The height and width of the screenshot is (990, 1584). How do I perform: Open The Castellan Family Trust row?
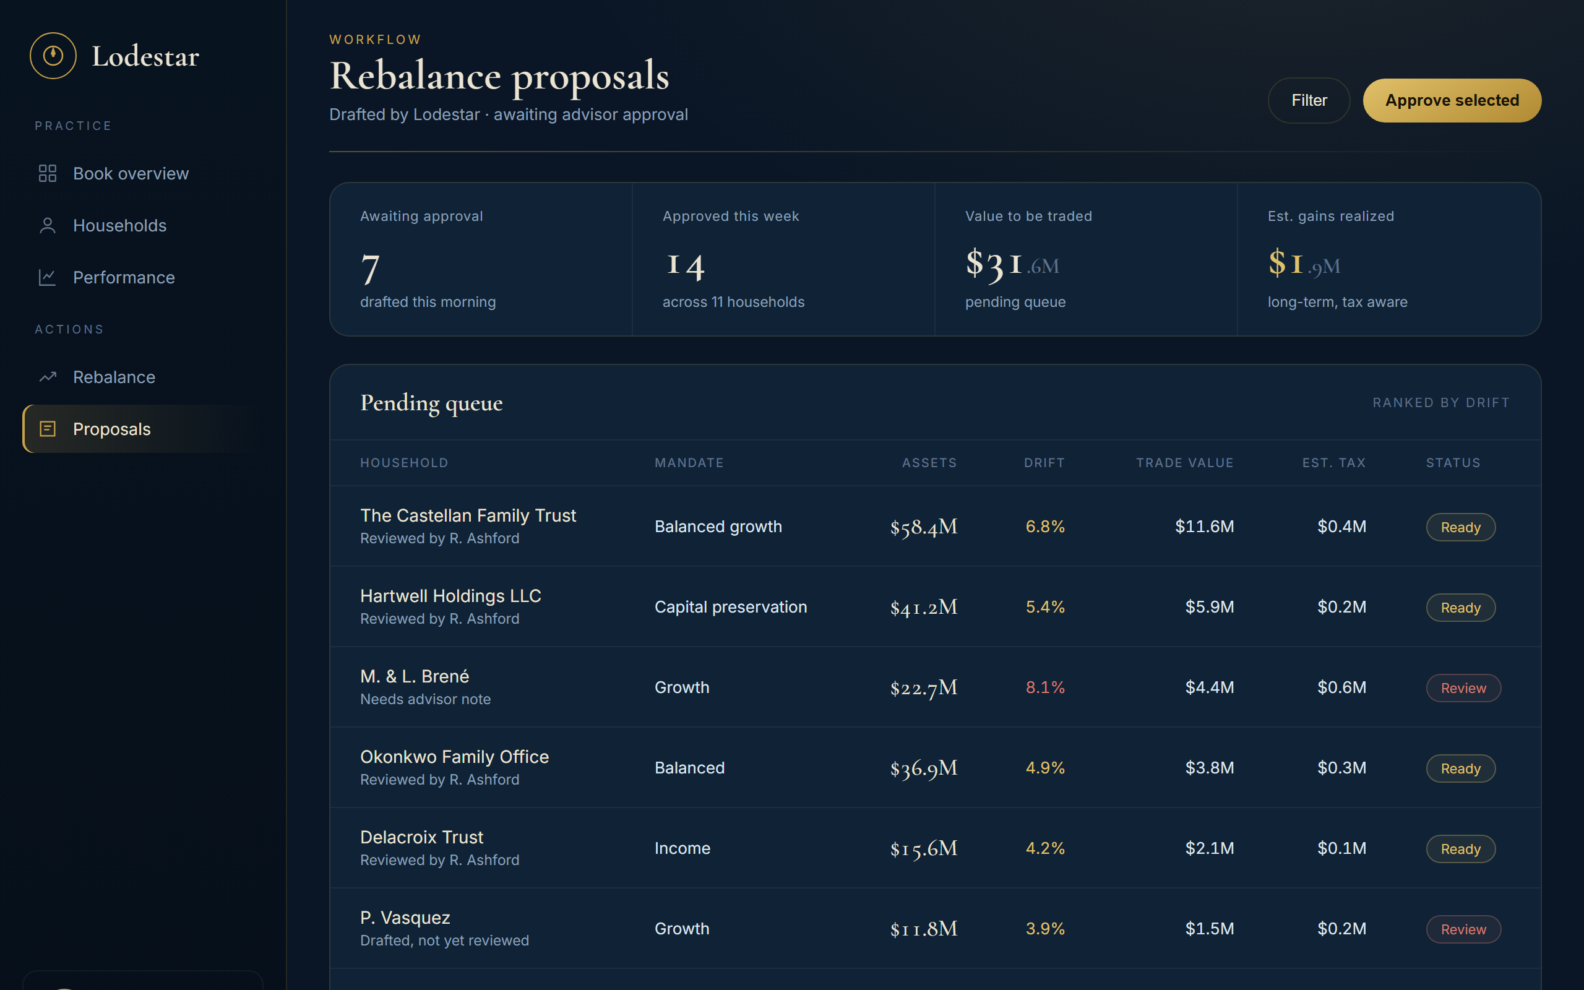tap(936, 527)
